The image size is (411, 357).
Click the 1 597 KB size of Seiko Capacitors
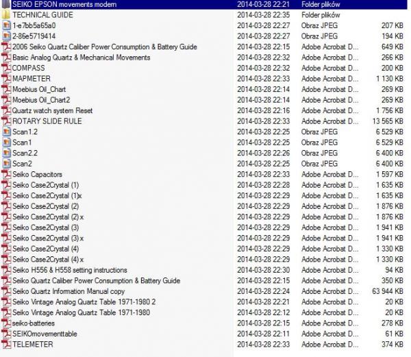pyautogui.click(x=390, y=174)
